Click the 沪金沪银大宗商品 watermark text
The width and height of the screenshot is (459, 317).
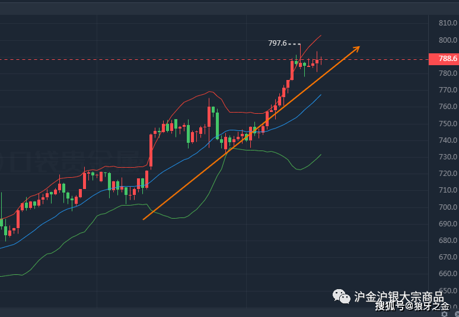(x=399, y=296)
